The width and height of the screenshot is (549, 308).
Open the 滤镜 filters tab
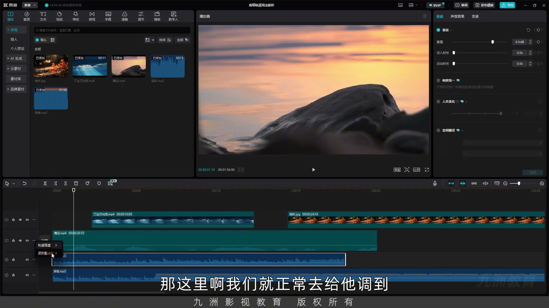(124, 16)
